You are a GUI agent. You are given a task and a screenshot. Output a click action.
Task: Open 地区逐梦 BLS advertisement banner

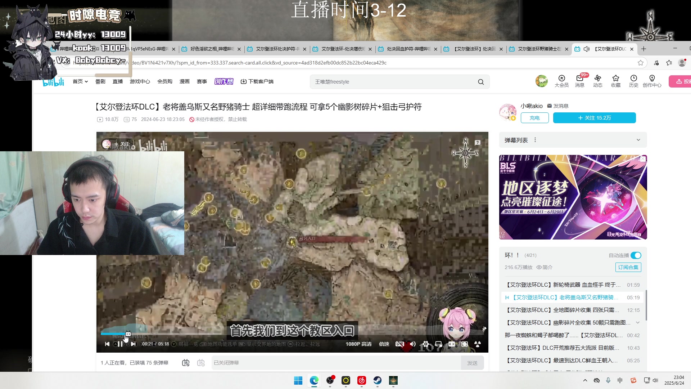573,197
